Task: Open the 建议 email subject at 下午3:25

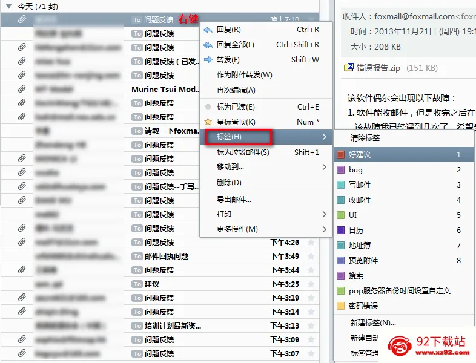Action: [x=152, y=284]
